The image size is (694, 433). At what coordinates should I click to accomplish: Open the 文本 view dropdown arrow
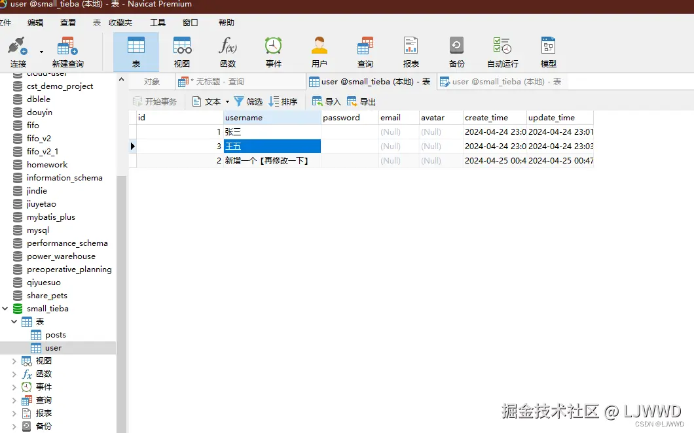227,101
